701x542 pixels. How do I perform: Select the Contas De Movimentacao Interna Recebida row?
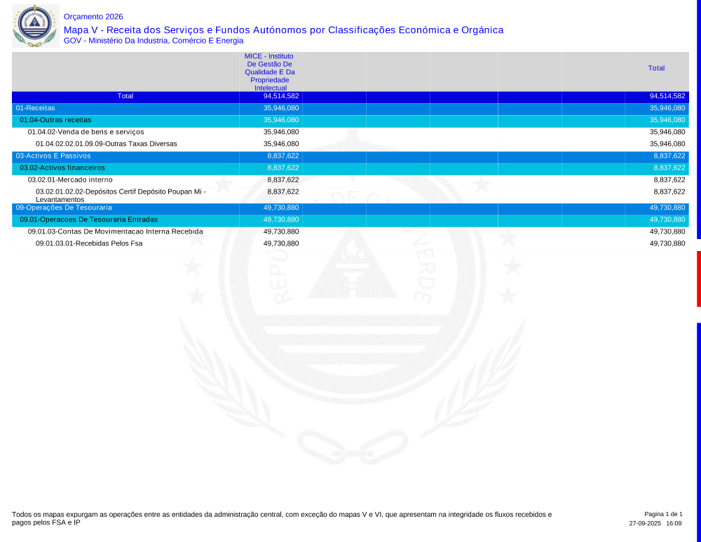pyautogui.click(x=115, y=231)
